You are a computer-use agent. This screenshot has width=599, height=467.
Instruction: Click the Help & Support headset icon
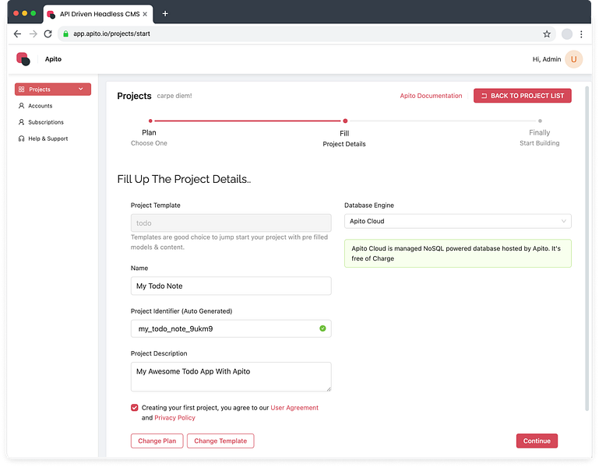(21, 139)
